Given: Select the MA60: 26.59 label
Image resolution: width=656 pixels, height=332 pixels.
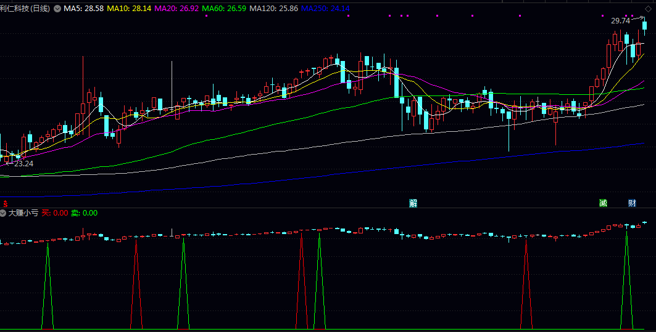Looking at the screenshot, I should (x=224, y=9).
